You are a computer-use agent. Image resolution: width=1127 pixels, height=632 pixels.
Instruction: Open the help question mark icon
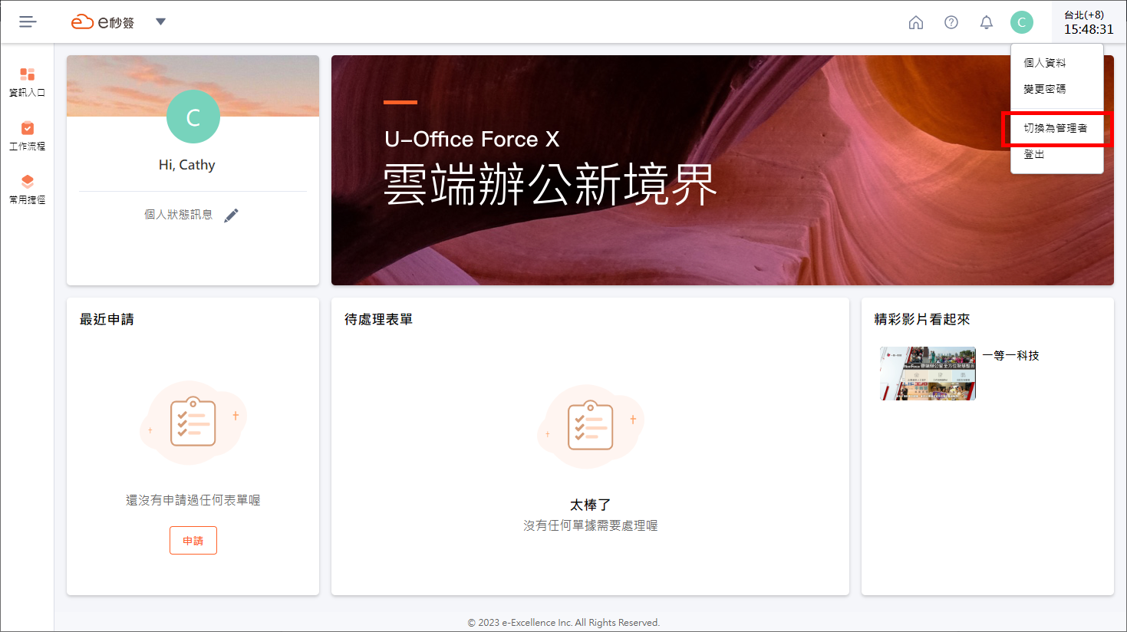[951, 22]
